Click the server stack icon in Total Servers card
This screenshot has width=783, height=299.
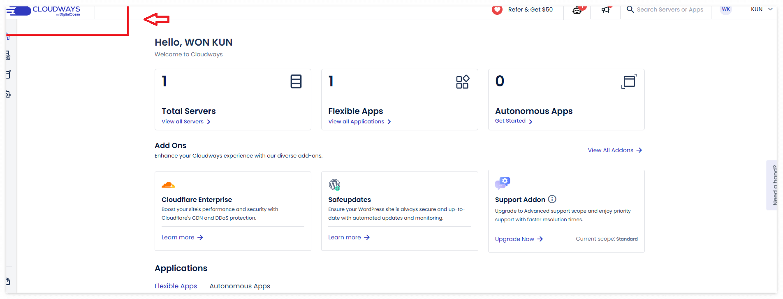click(x=296, y=81)
